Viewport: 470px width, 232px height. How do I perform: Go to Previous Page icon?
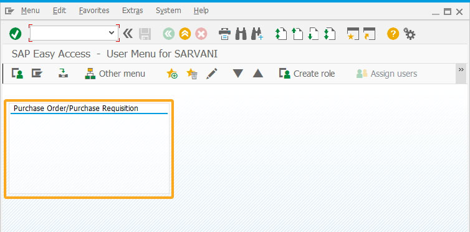coord(297,34)
